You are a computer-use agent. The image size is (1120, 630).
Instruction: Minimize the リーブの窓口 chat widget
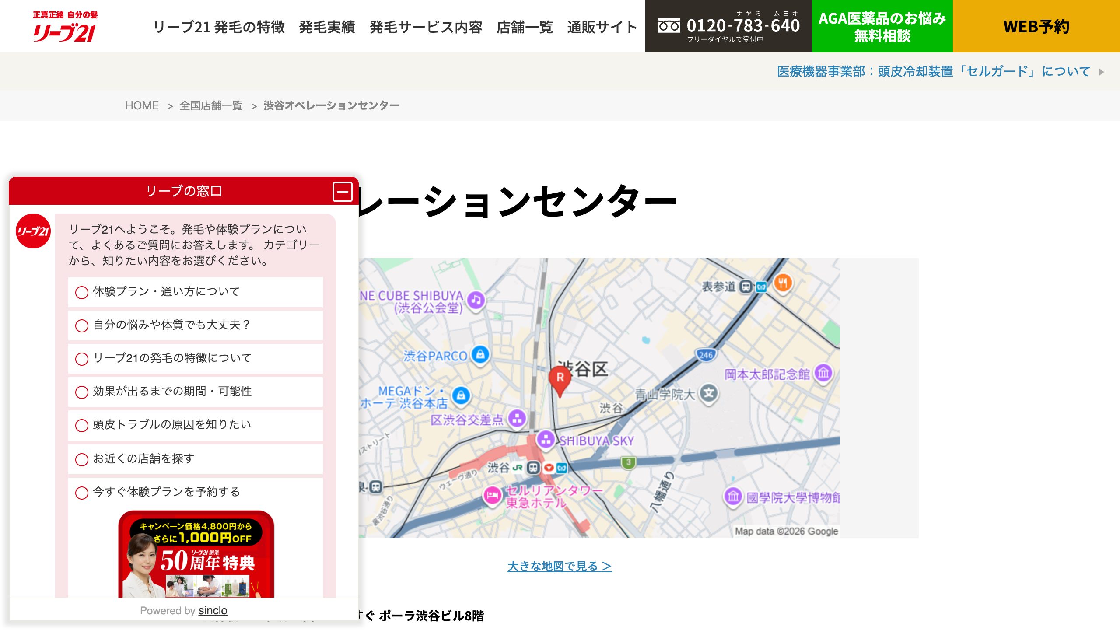(342, 192)
